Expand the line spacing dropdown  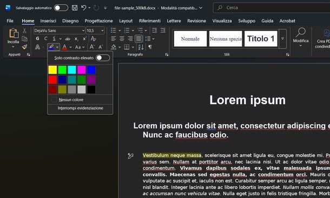[x=153, y=39]
